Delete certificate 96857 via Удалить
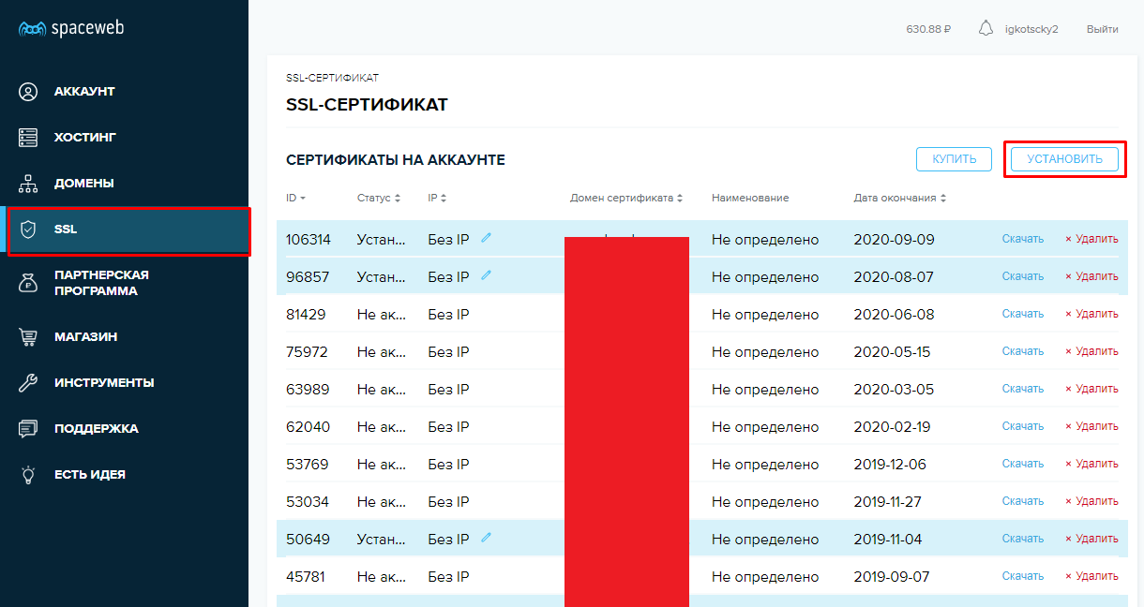Image resolution: width=1144 pixels, height=607 pixels. 1091,276
